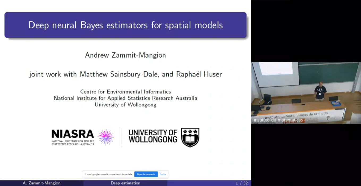
Task: Click the 'A. Zammit-Mangion' footer section
Action: pos(42,183)
